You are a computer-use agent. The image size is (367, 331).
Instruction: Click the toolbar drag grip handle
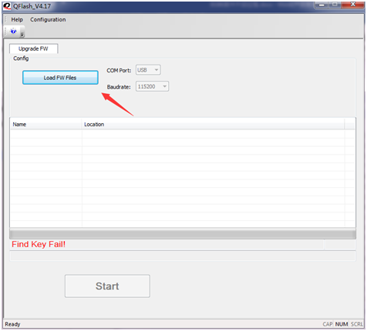5,32
